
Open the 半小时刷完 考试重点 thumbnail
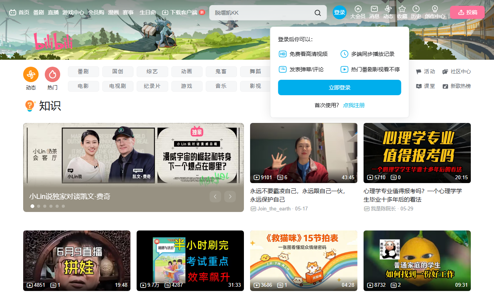[190, 261]
